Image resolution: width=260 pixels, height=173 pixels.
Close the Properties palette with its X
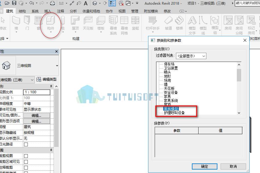[x=57, y=52]
